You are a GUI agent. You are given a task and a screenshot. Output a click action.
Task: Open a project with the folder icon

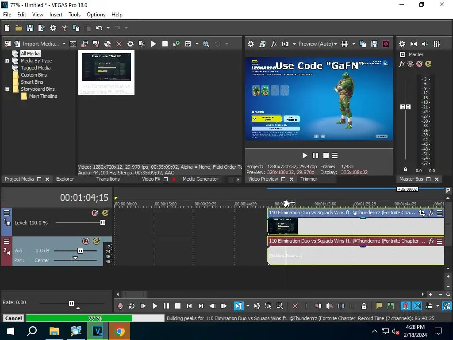(19, 28)
